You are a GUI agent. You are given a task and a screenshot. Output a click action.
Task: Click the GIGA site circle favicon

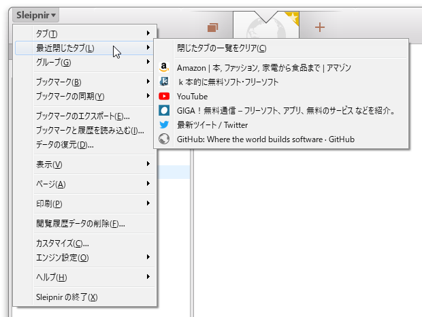click(164, 110)
